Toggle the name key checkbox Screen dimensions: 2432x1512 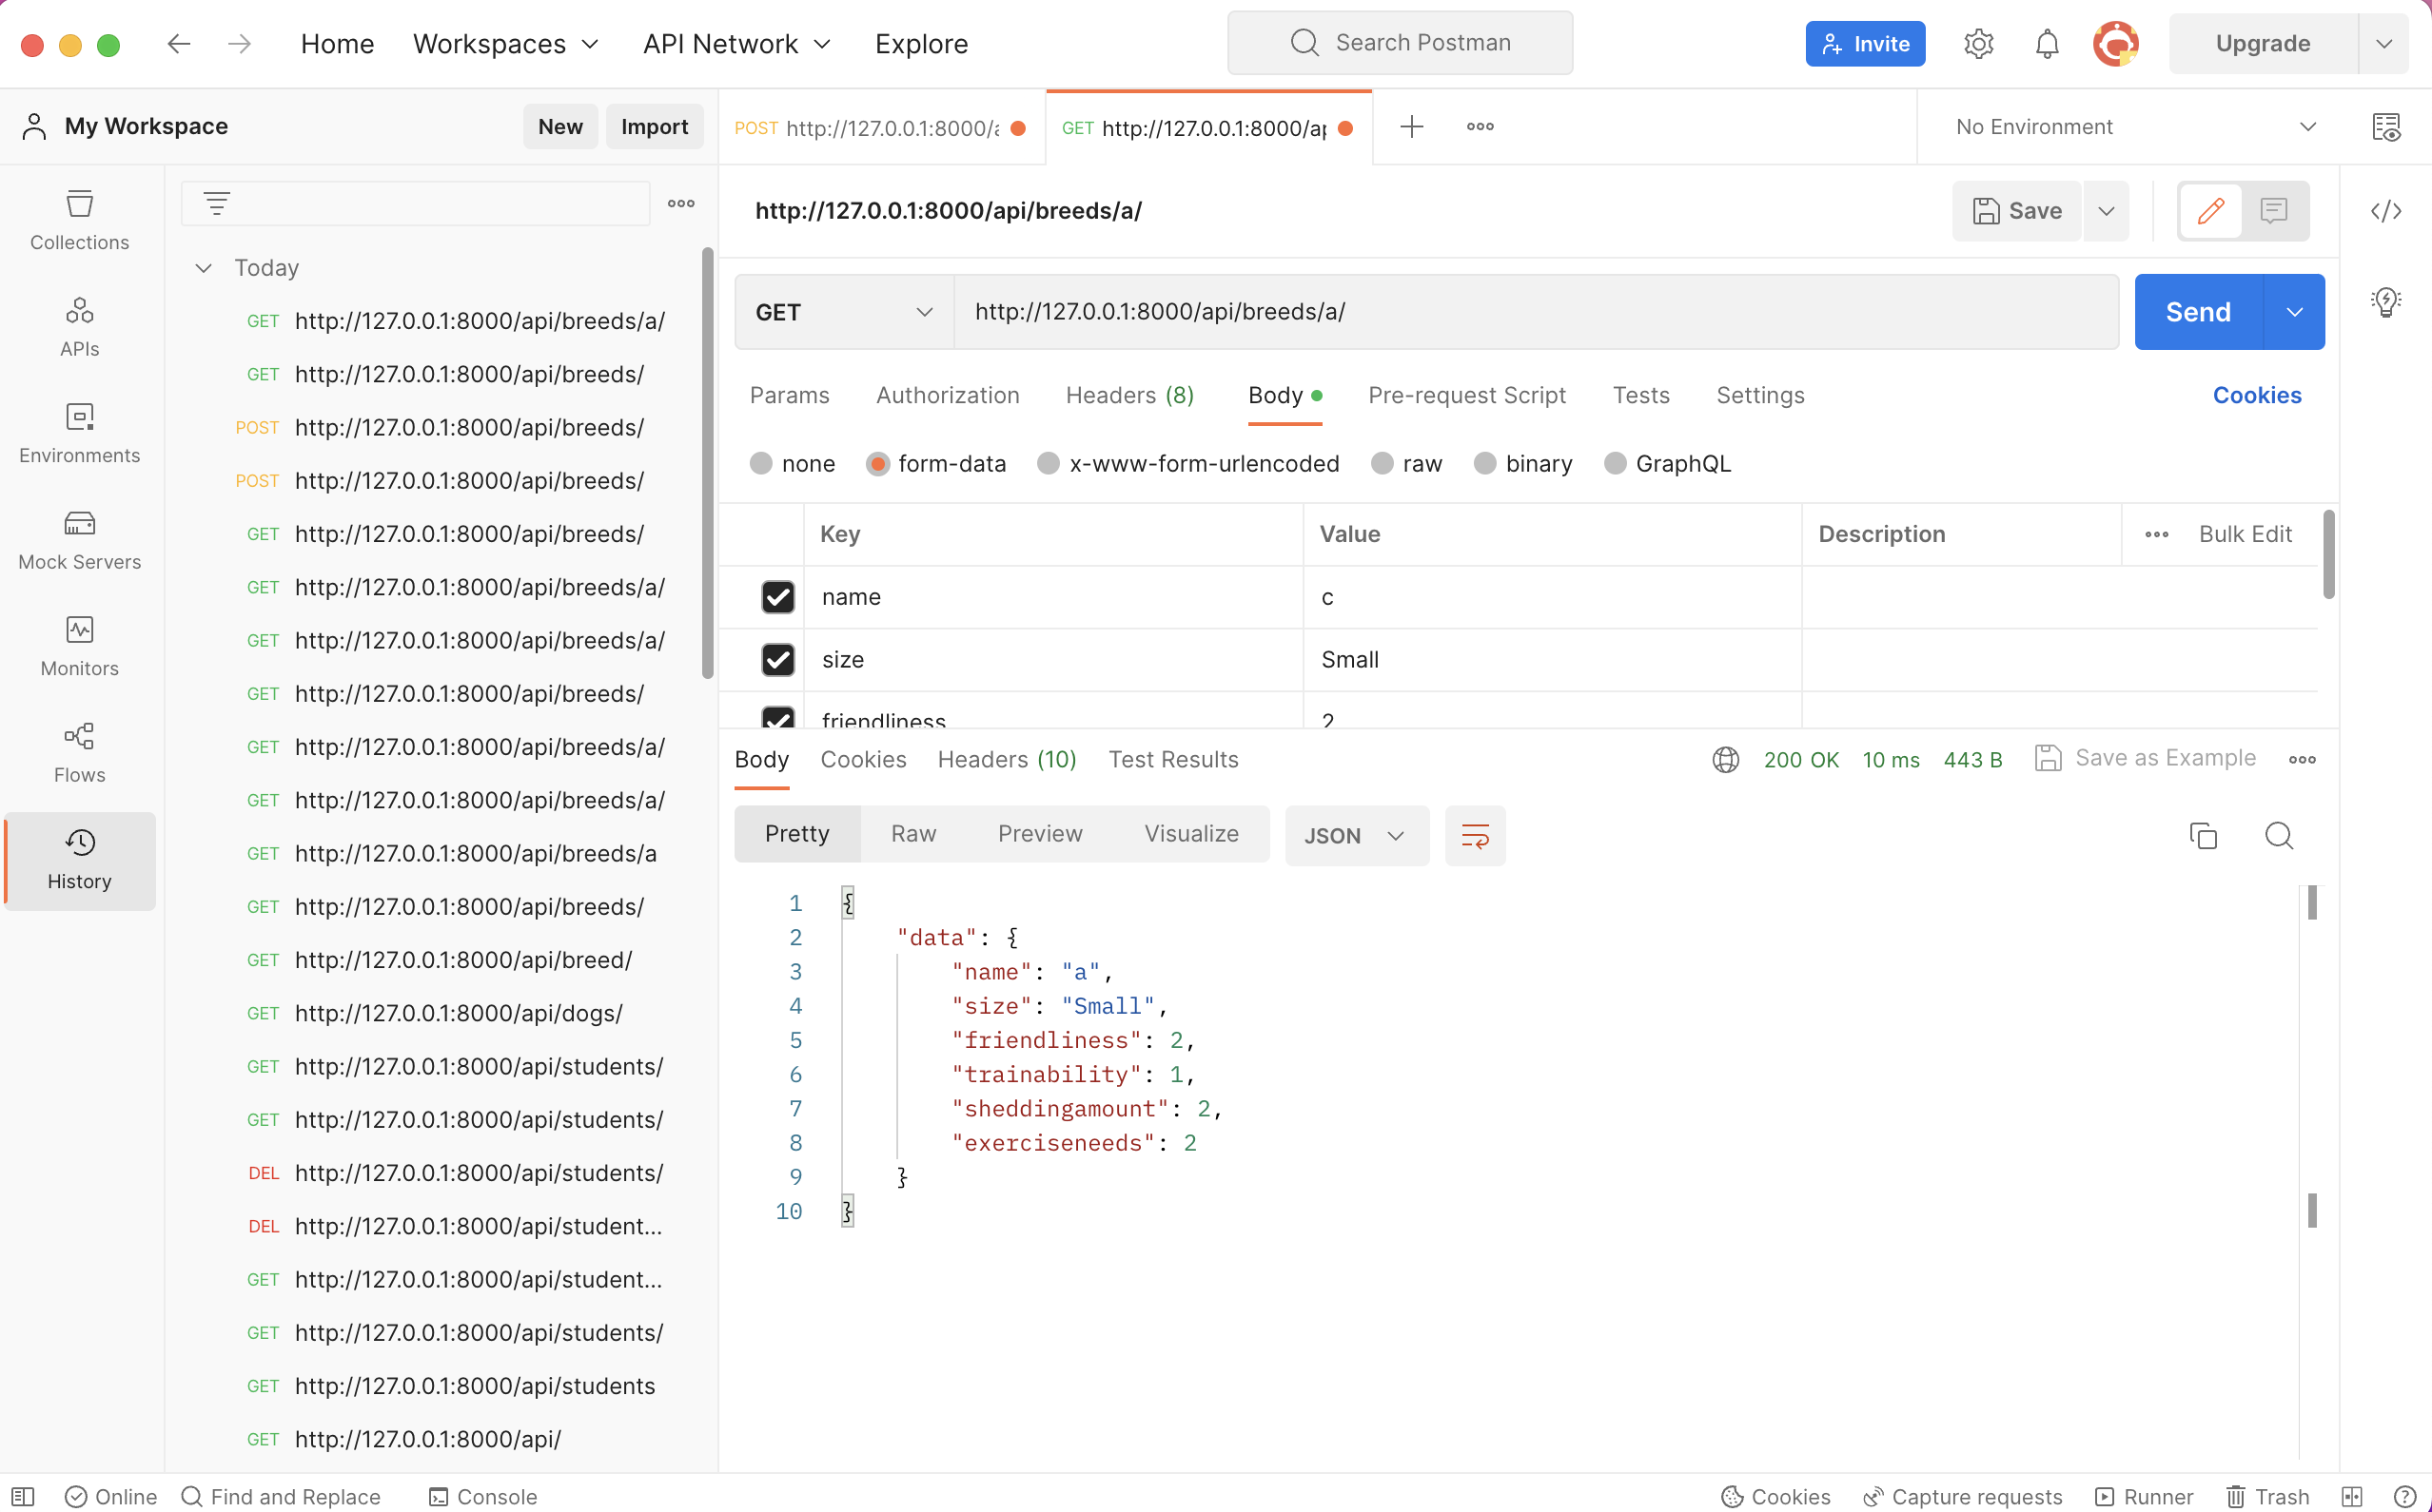[778, 597]
